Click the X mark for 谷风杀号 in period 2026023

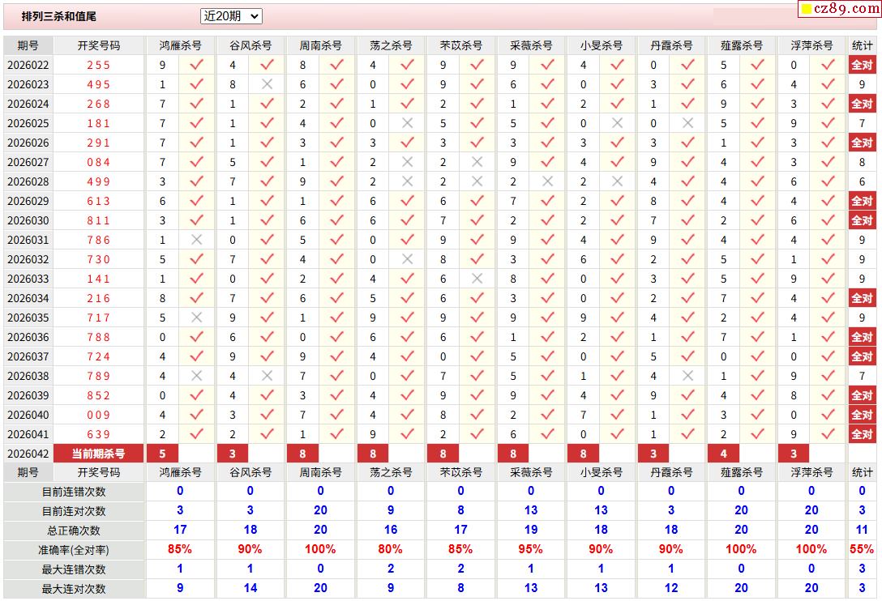pos(267,84)
